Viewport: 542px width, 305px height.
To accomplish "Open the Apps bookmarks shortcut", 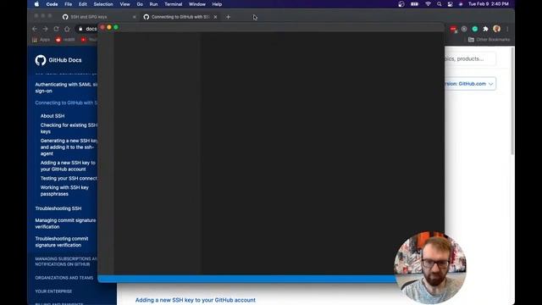I will [x=41, y=40].
